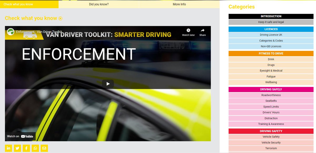Share page via Twitter icon

(17, 148)
